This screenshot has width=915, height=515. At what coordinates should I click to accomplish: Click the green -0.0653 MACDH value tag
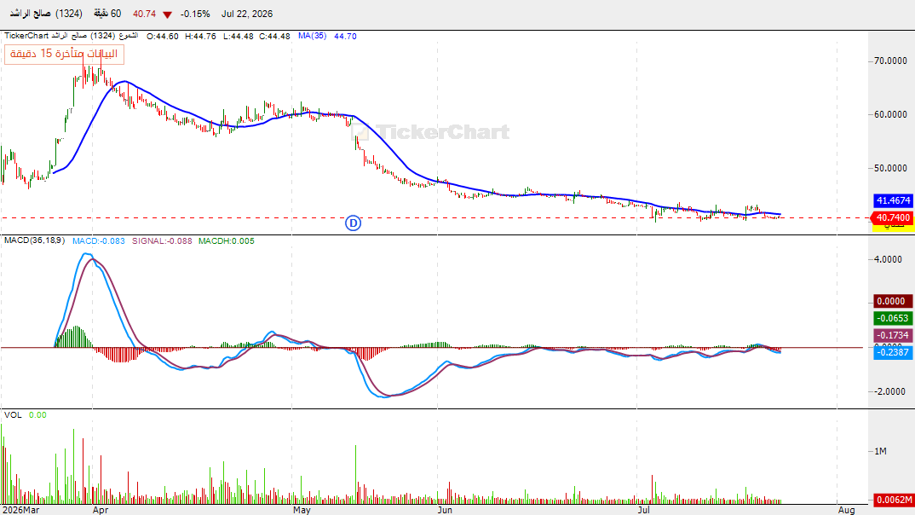893,318
